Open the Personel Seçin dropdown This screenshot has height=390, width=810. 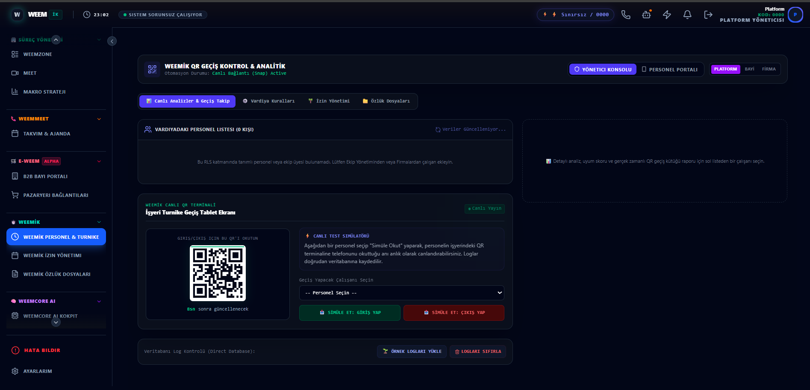tap(401, 293)
